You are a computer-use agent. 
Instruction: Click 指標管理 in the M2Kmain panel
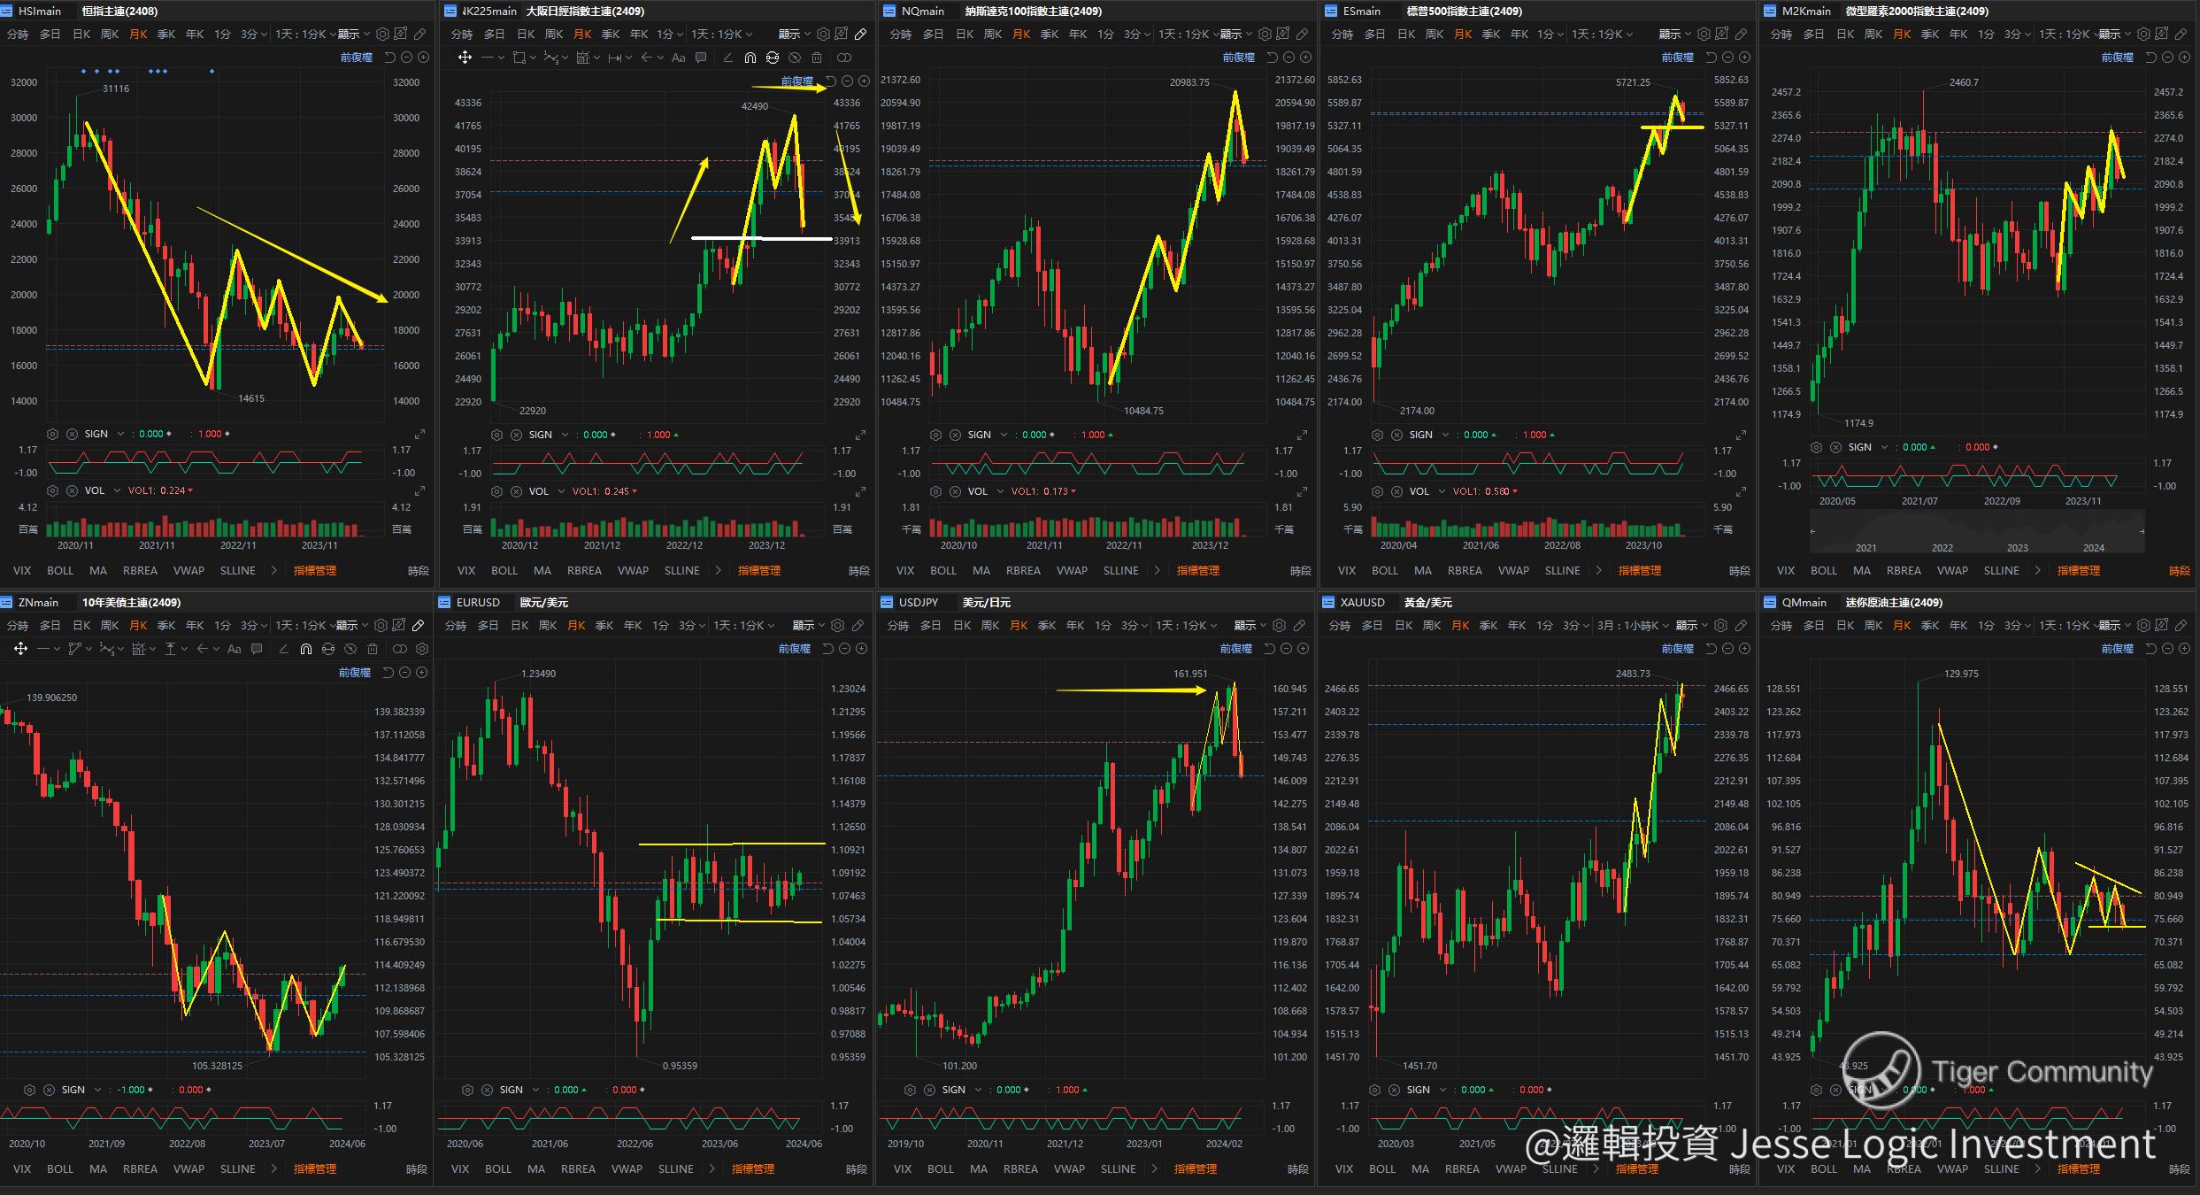(x=2078, y=571)
